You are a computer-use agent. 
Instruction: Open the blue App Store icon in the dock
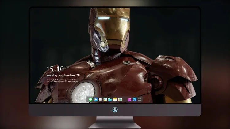pyautogui.click(x=135, y=99)
